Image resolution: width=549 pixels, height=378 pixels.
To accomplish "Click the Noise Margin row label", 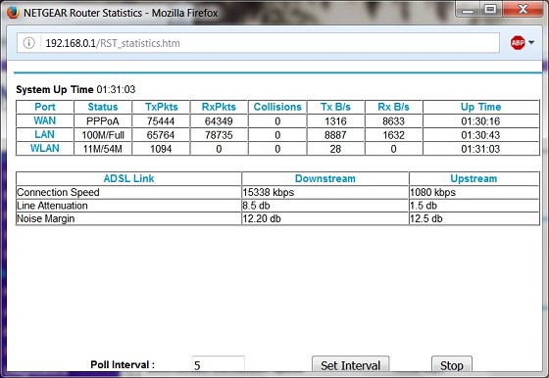I will tap(46, 219).
